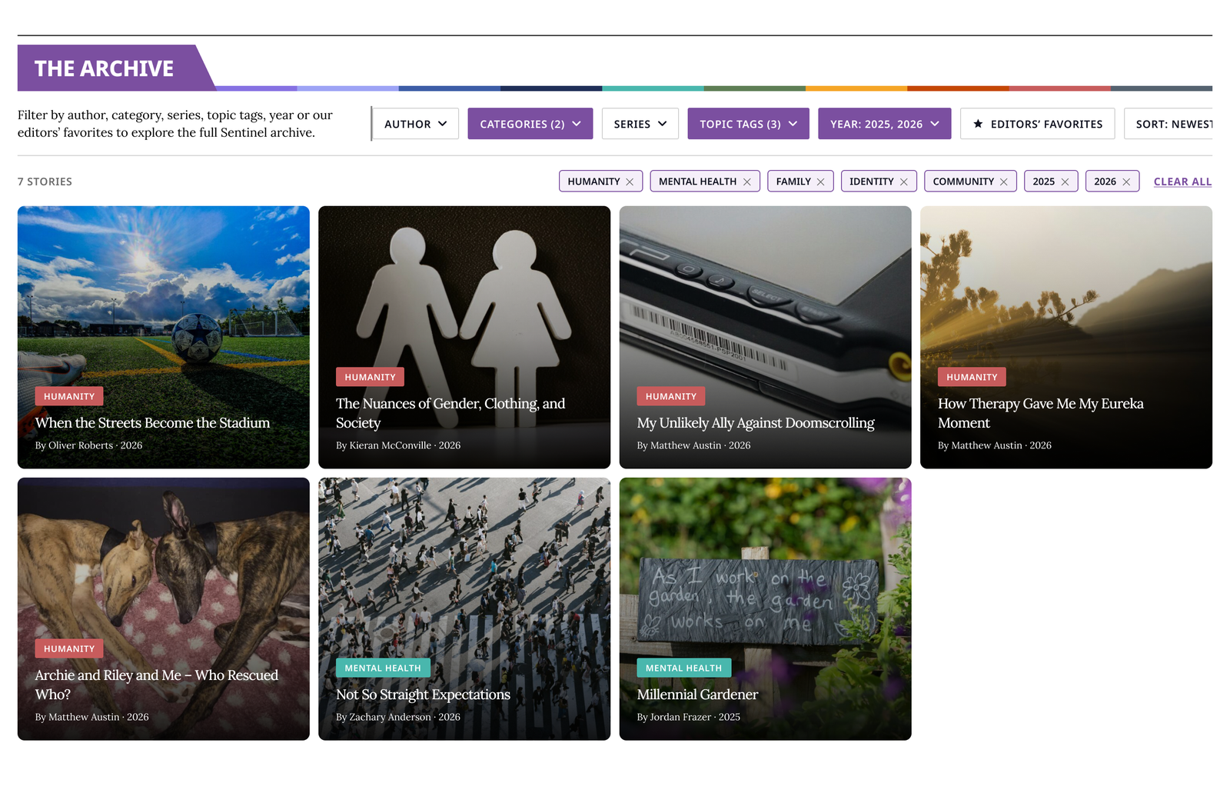Open 'Millennial Gardener' story title

coord(697,695)
